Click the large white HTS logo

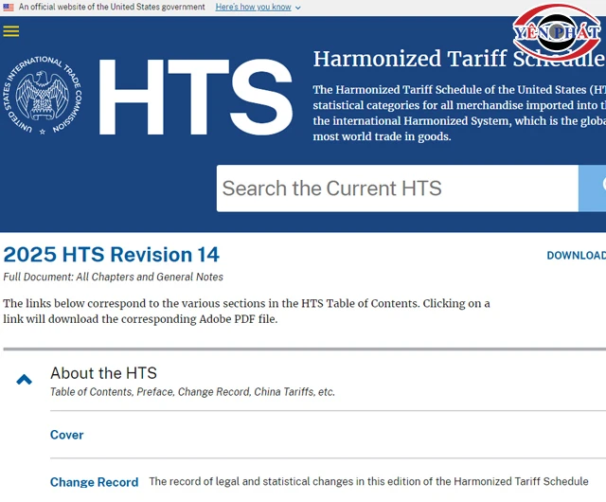coord(195,99)
